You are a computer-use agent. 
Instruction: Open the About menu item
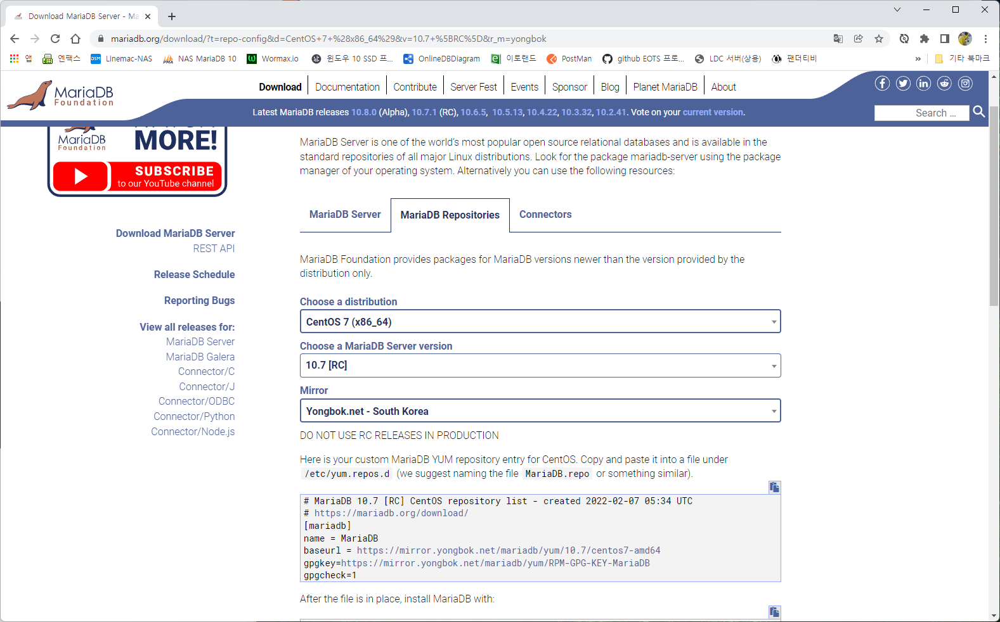[x=724, y=87]
